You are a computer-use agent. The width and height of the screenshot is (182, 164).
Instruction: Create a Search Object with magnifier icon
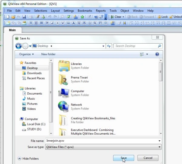[95, 23]
